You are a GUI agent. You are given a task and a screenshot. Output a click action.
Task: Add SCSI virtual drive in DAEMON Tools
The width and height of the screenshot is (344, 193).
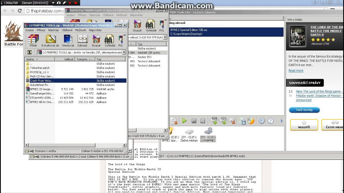(x=223, y=121)
